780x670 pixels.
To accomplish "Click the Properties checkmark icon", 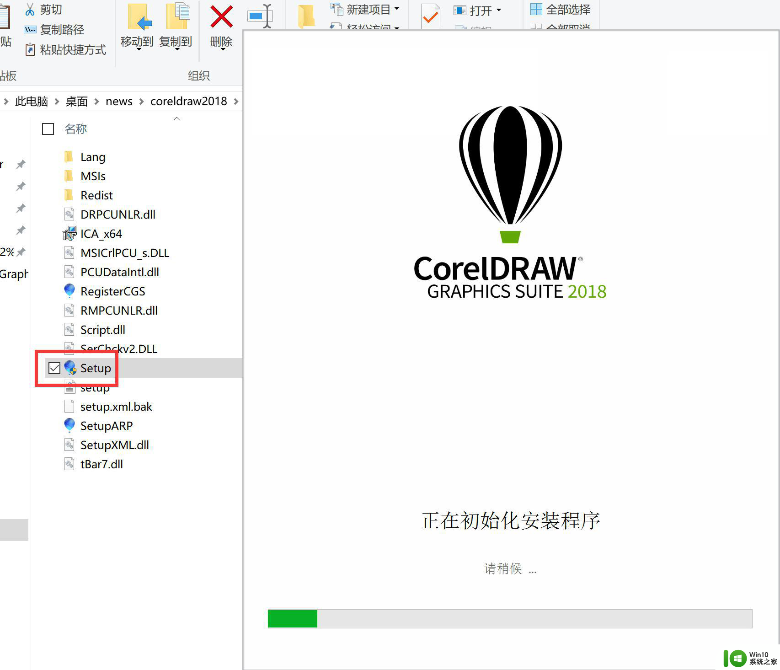I will [x=430, y=17].
